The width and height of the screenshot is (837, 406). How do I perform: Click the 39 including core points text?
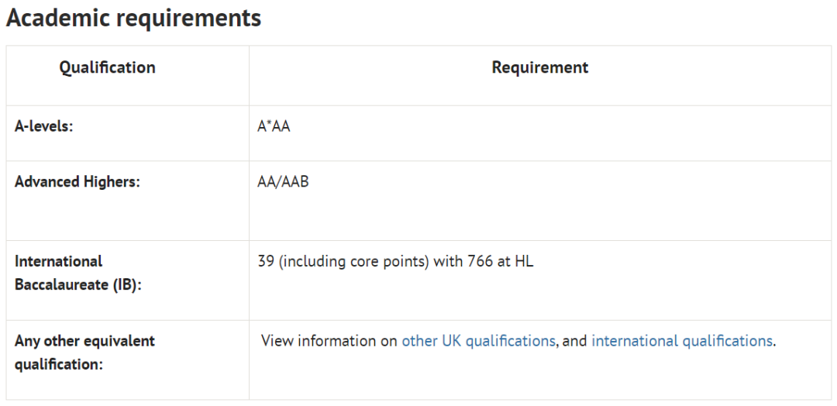click(343, 262)
